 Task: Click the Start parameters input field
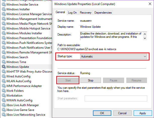point(116,98)
